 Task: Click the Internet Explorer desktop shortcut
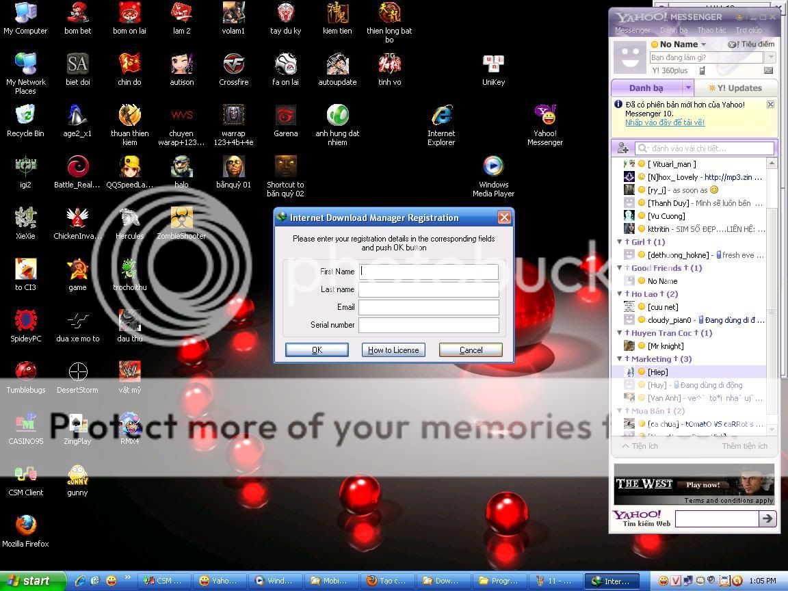(441, 125)
